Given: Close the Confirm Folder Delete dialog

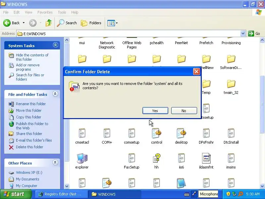Looking at the screenshot, I should (x=196, y=72).
